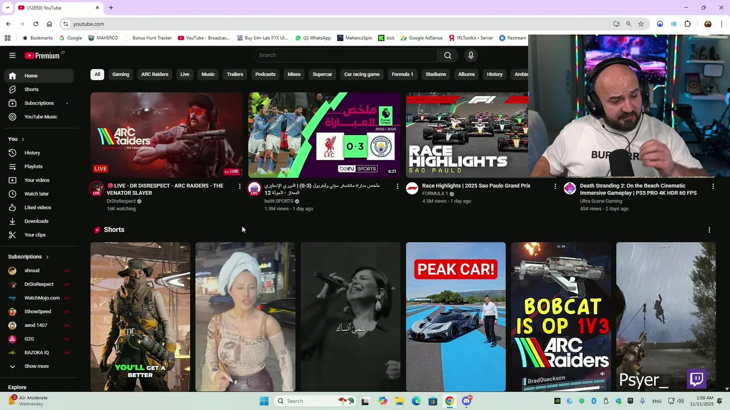The width and height of the screenshot is (730, 410).
Task: Open Playlists in the sidebar
Action: (39, 166)
